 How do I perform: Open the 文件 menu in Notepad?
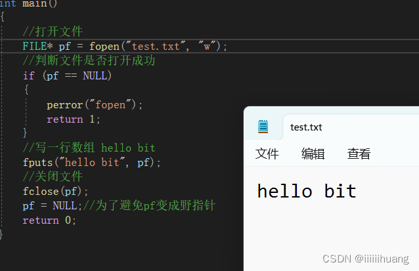267,154
